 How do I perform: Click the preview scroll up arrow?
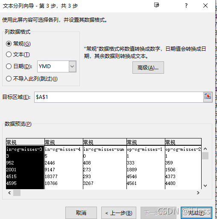205,149
